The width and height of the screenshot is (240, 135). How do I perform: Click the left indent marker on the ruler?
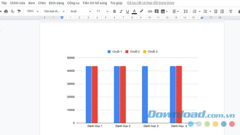coord(62,18)
